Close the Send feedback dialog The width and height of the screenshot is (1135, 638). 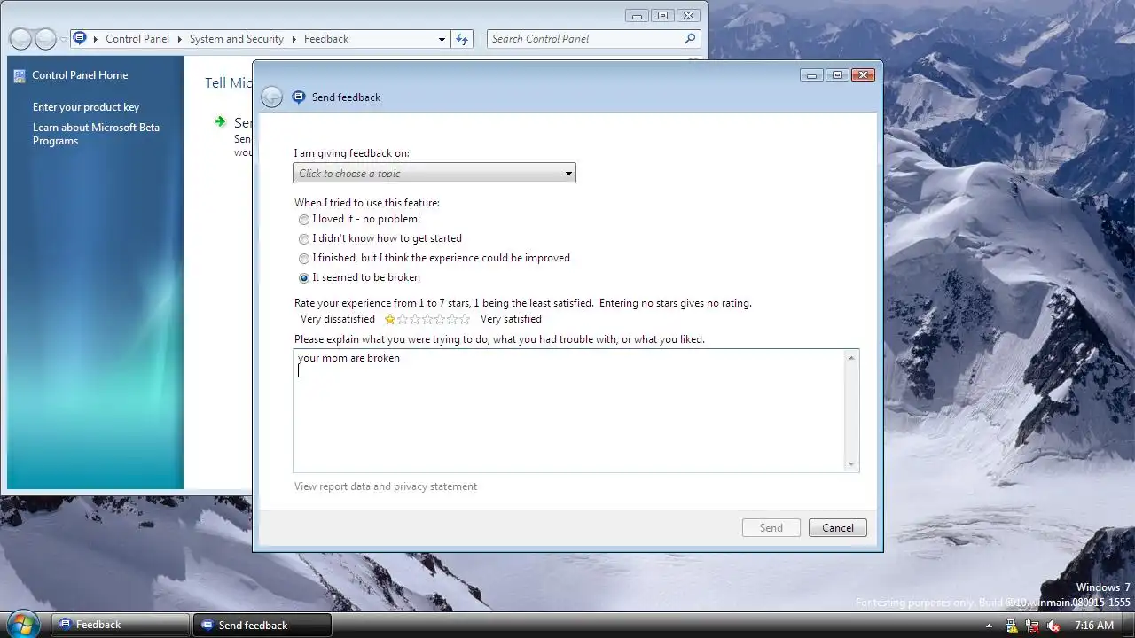tap(863, 75)
